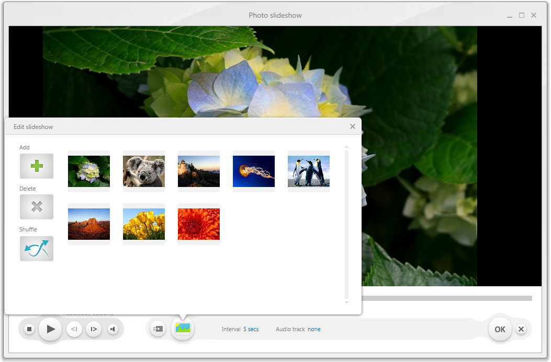Image resolution: width=551 pixels, height=362 pixels.
Task: Select the desert rock thumbnail
Action: (89, 224)
